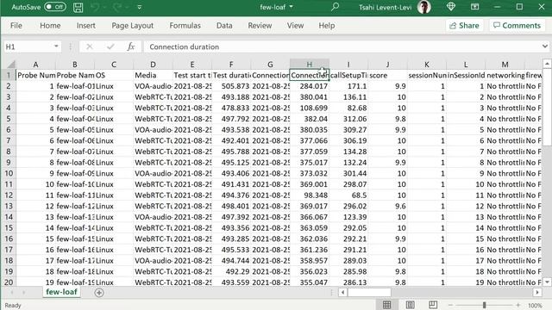Select the few-loaf sheet tab
The image size is (552, 310).
[61, 292]
